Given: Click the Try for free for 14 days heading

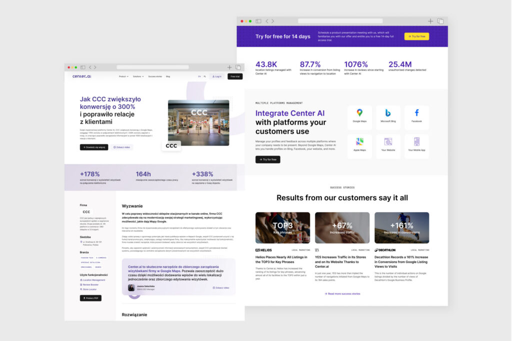Looking at the screenshot, I should (x=283, y=36).
